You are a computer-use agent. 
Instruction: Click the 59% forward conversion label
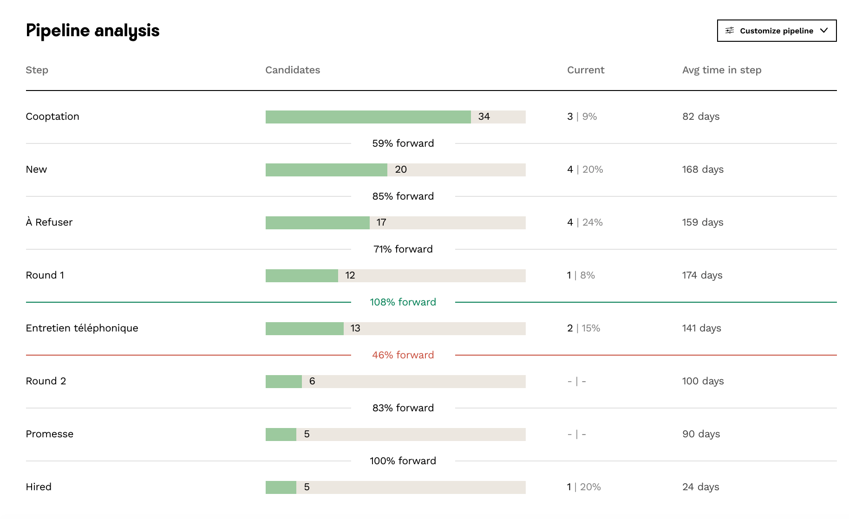click(403, 143)
